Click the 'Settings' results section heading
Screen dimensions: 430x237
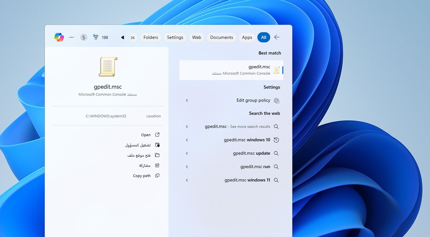coord(272,87)
